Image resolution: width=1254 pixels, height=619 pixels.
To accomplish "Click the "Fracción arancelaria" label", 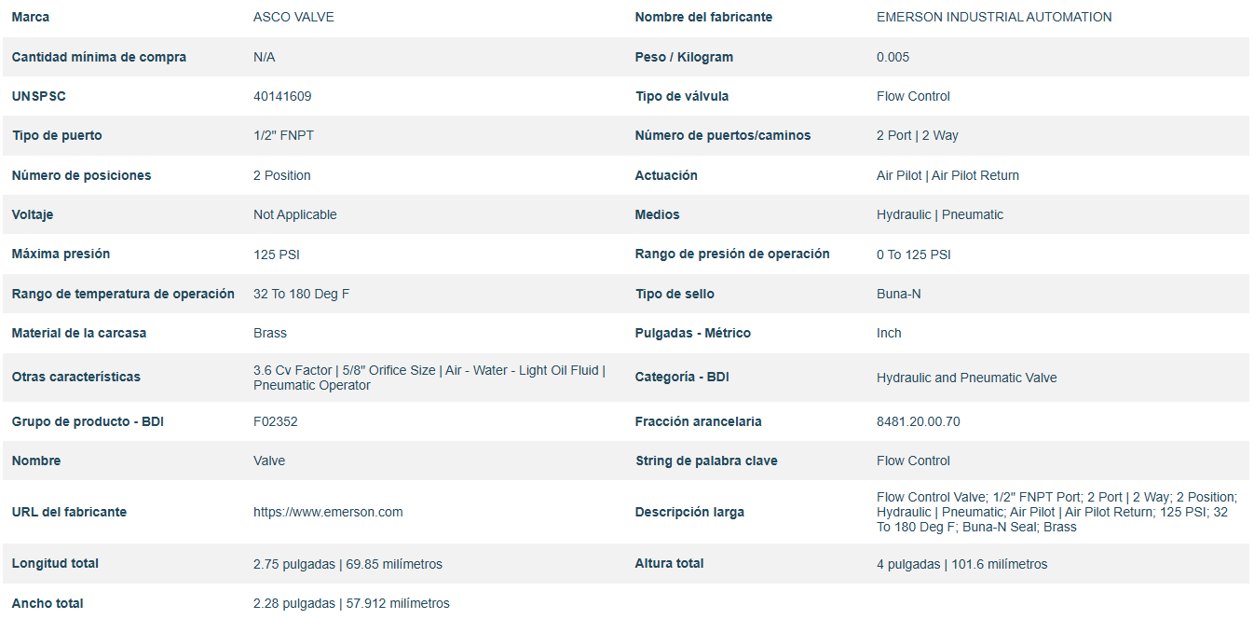I will [x=698, y=421].
